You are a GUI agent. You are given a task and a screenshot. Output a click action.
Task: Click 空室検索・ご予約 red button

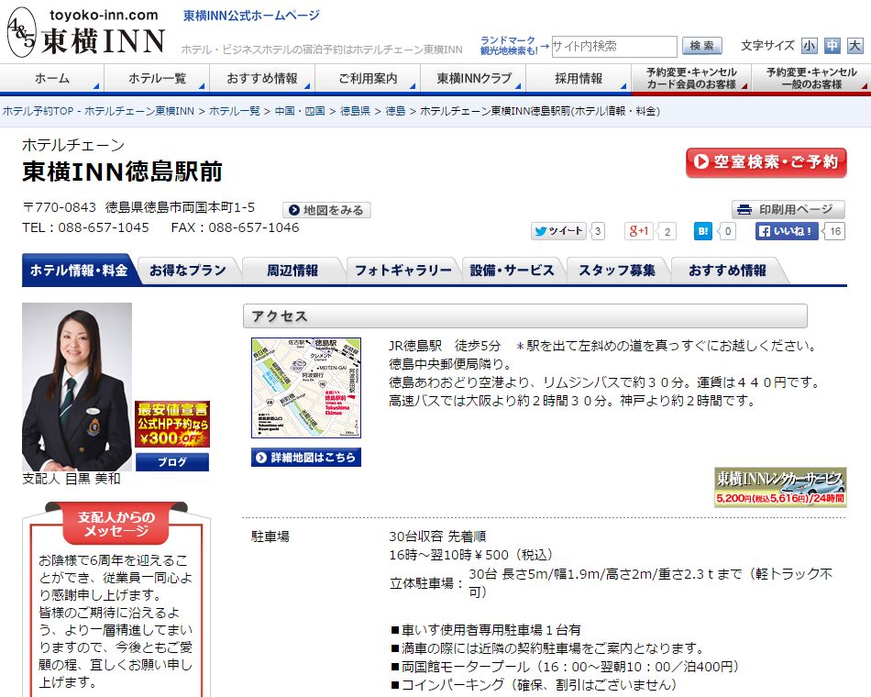[x=766, y=162]
